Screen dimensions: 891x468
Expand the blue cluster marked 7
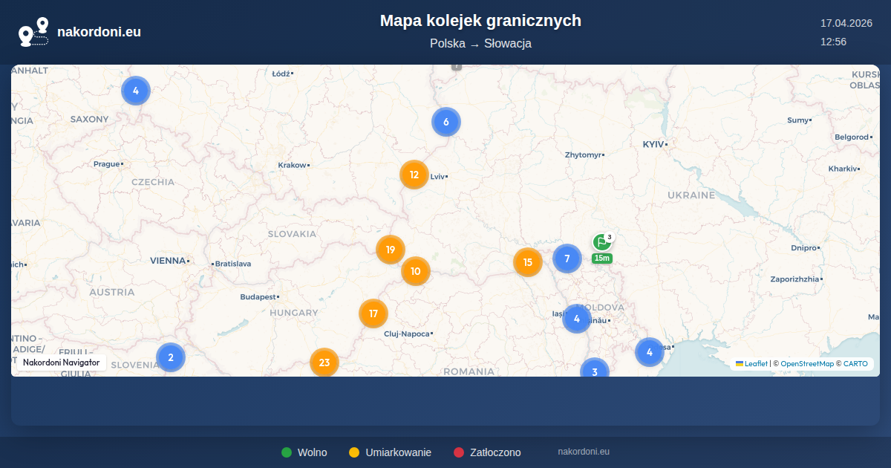pyautogui.click(x=567, y=259)
